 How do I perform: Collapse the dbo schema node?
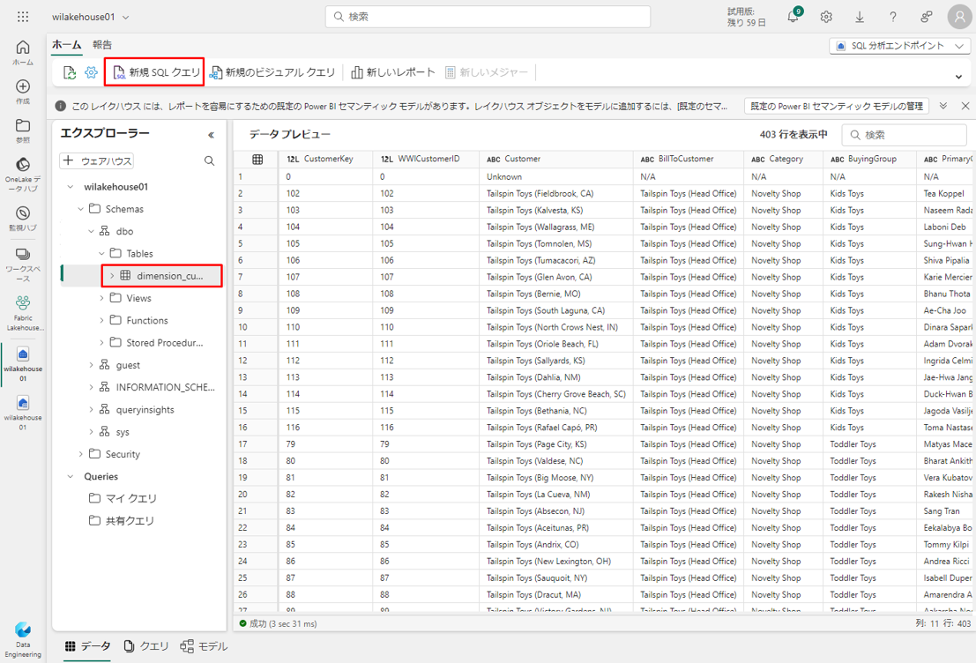click(91, 232)
